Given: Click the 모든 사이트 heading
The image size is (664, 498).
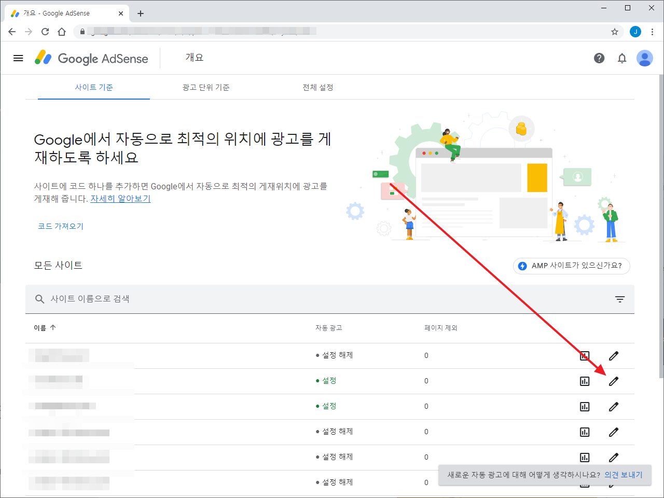Looking at the screenshot, I should point(58,266).
